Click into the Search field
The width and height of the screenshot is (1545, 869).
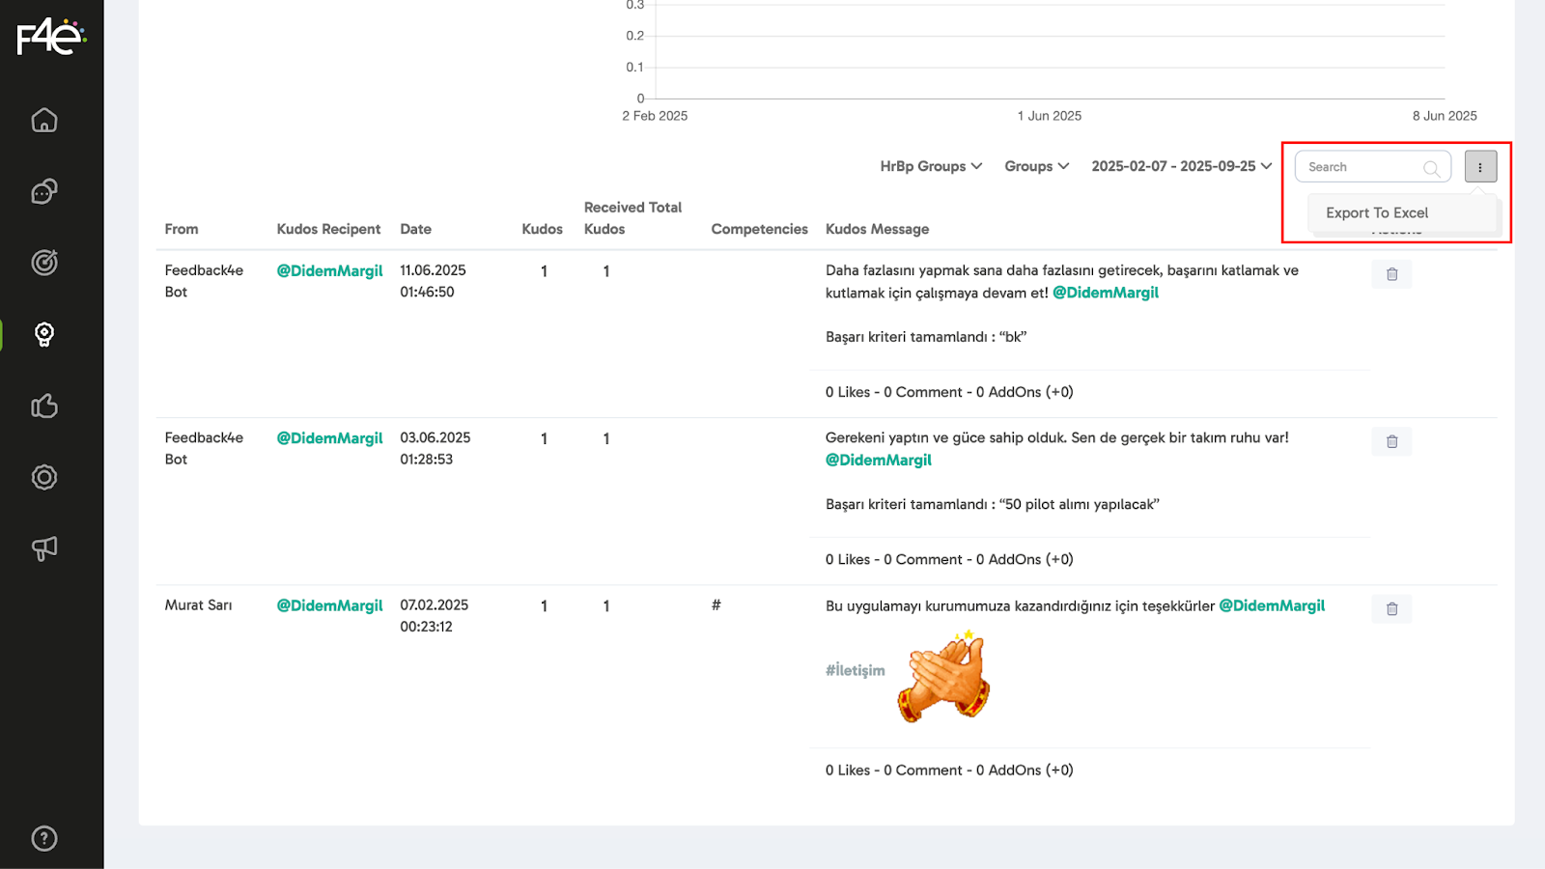coord(1362,167)
